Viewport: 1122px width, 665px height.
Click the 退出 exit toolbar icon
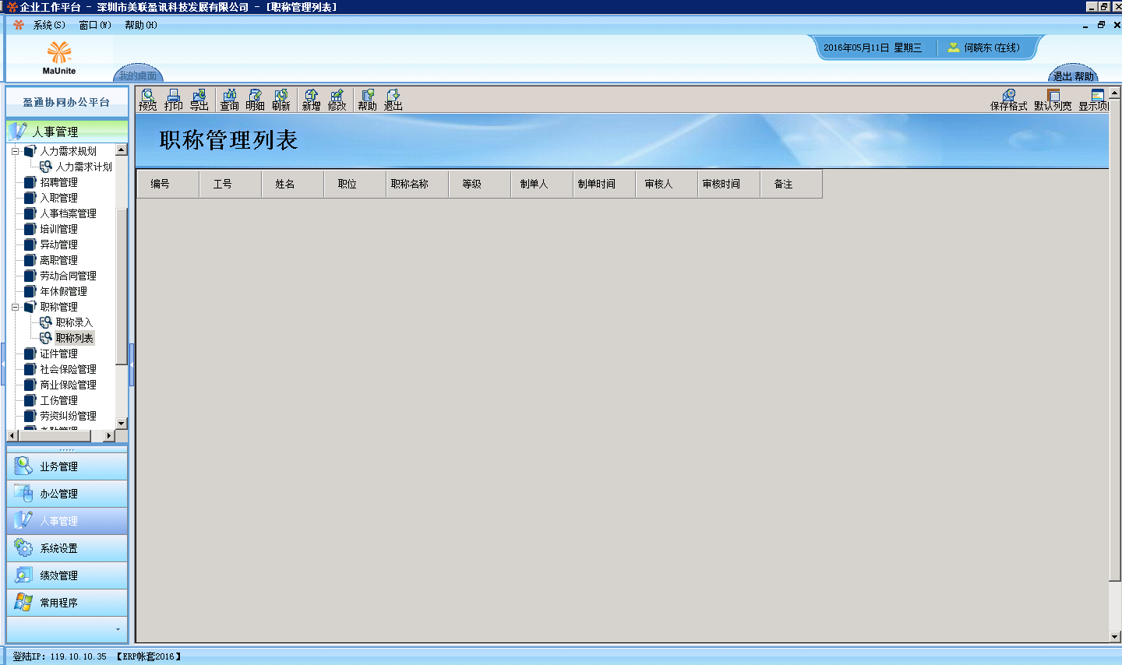(x=393, y=100)
